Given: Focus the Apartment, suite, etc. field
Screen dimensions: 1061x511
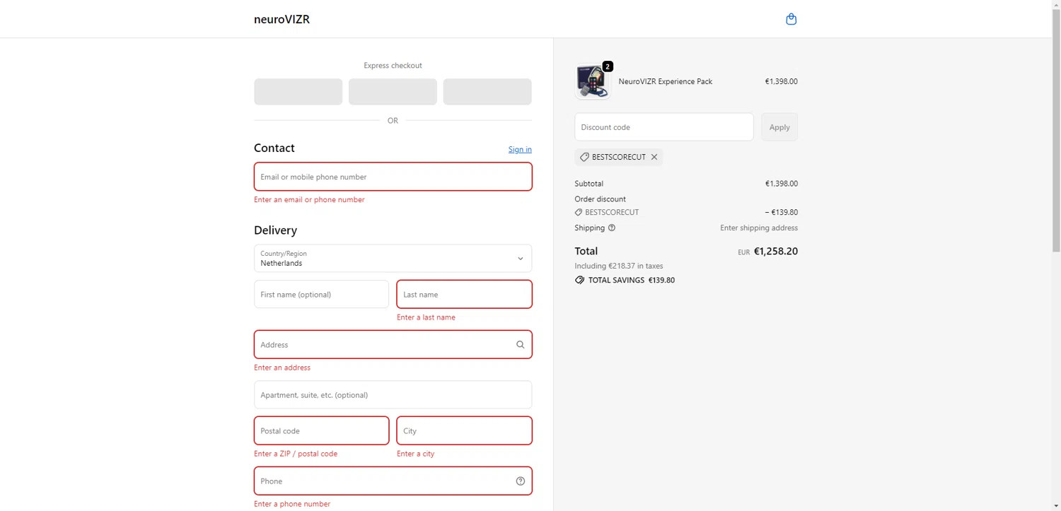Looking at the screenshot, I should (393, 395).
